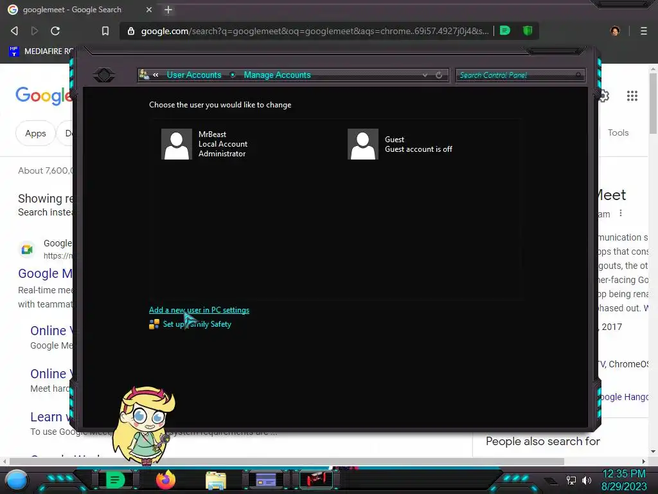Open the green chat extension icon
658x494 pixels.
(x=505, y=30)
